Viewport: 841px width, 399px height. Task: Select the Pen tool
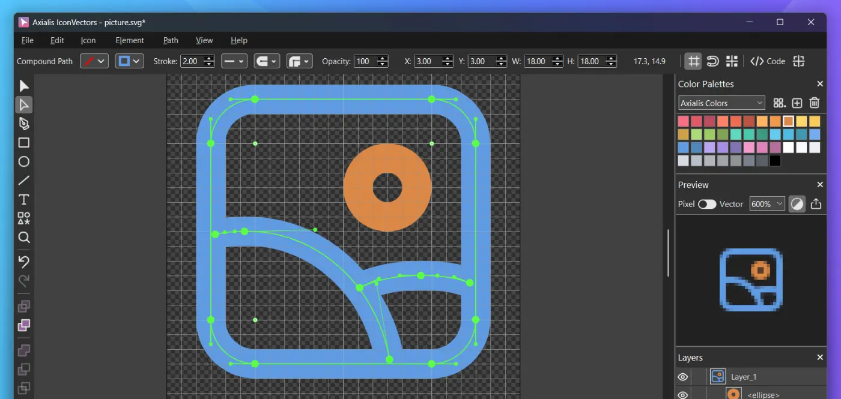[x=24, y=124]
